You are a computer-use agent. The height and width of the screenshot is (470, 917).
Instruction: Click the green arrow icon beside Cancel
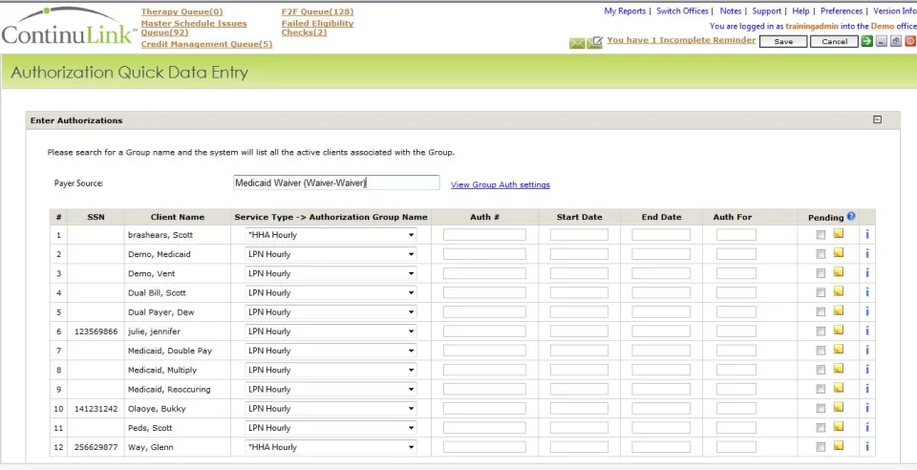pyautogui.click(x=866, y=41)
